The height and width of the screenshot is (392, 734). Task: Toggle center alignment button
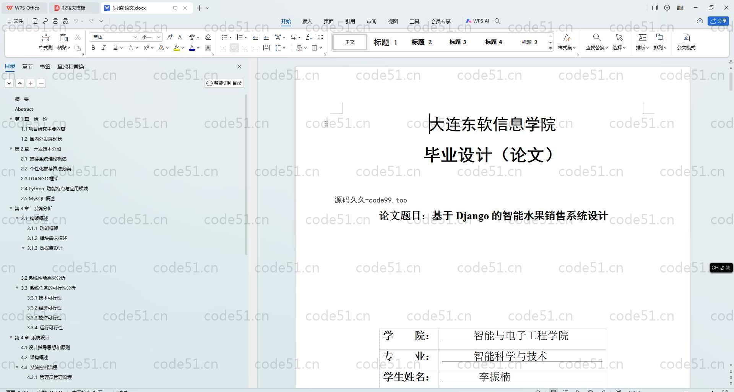pos(234,48)
